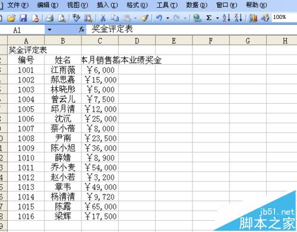Open the 文件 (File) menu
297x232 pixels.
click(18, 5)
